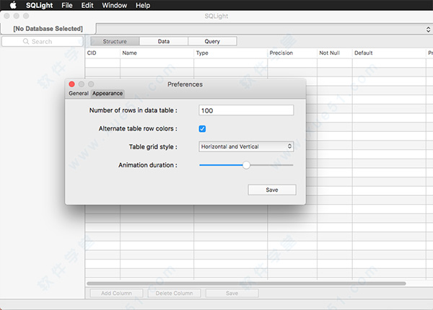Viewport: 433px width, 310px height.
Task: Click the CID column header
Action: pyautogui.click(x=102, y=53)
